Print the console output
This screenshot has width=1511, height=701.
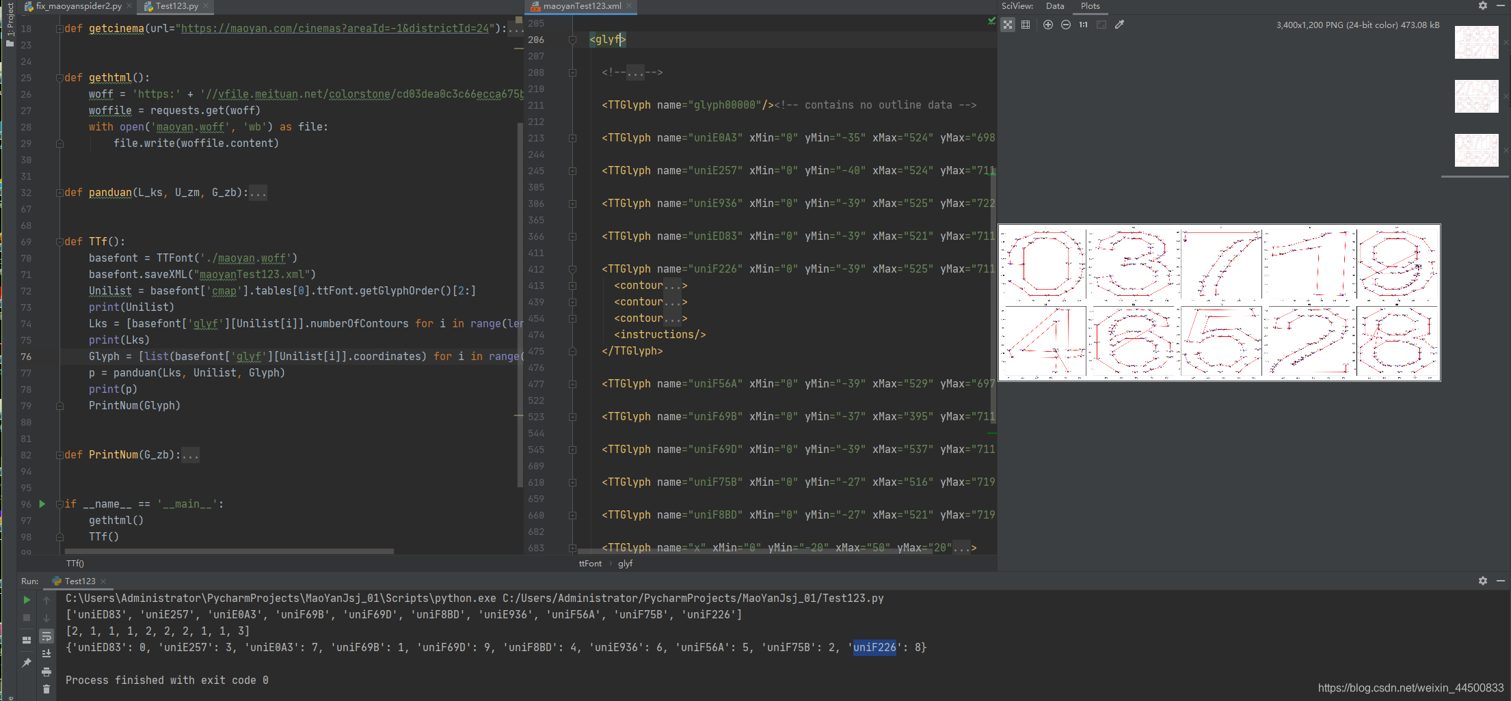point(46,672)
